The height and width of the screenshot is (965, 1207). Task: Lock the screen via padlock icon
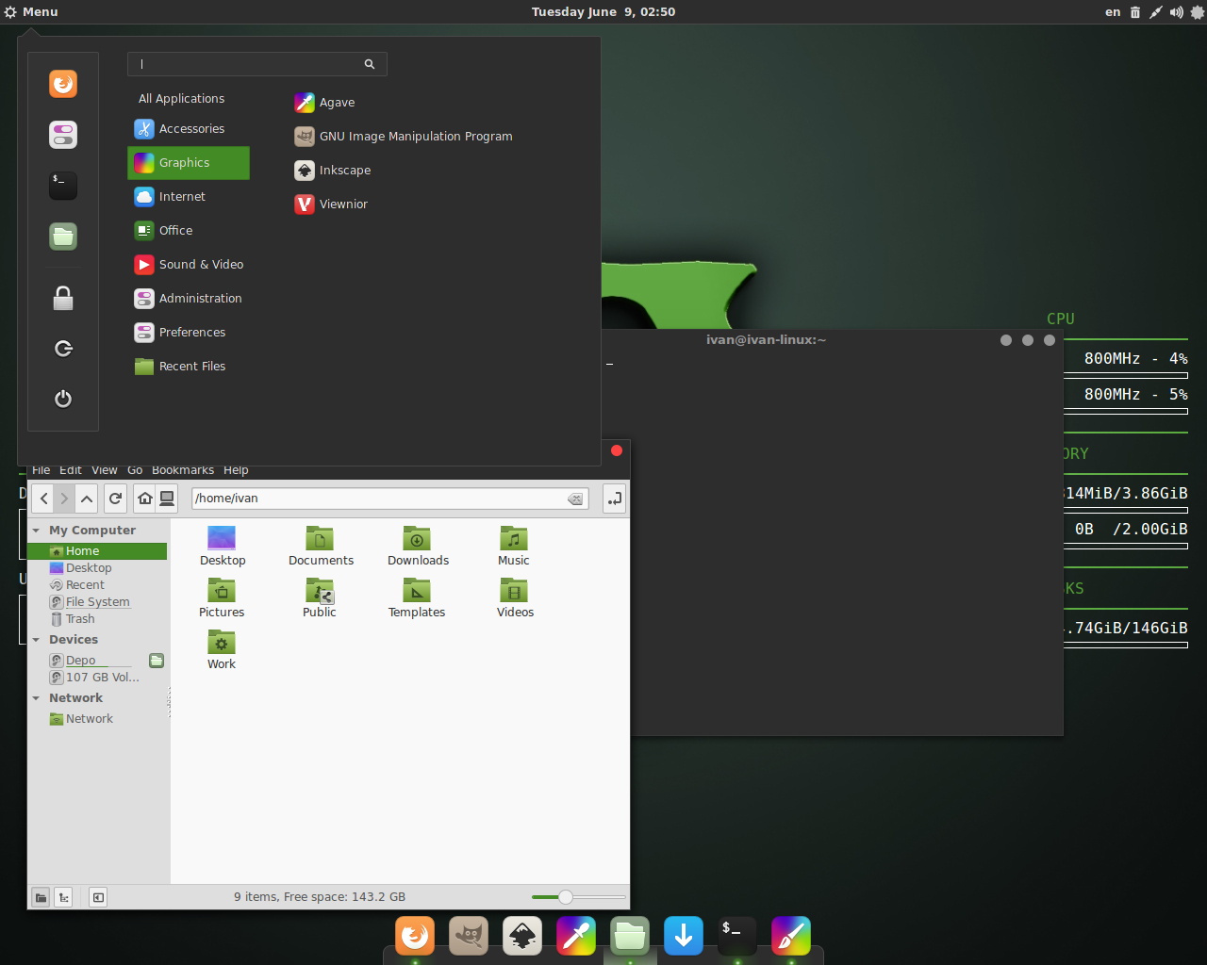(63, 299)
